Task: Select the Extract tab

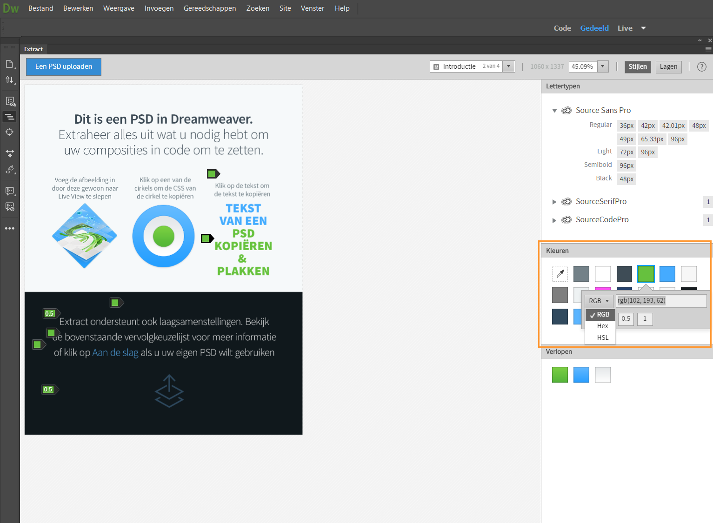Action: tap(33, 49)
